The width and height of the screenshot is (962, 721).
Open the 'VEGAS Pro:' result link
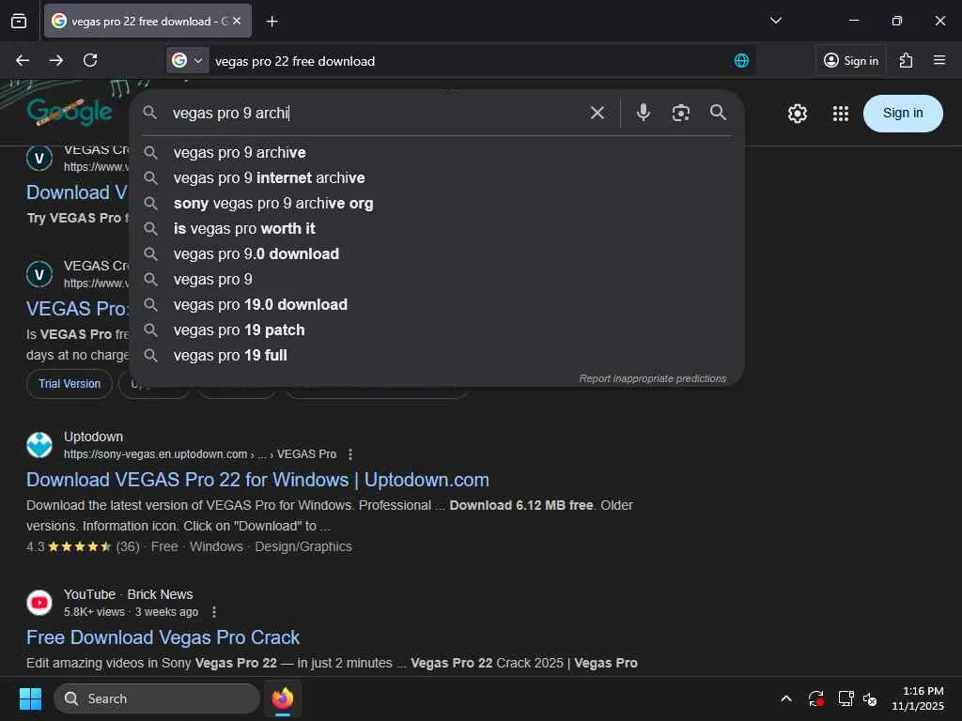77,309
